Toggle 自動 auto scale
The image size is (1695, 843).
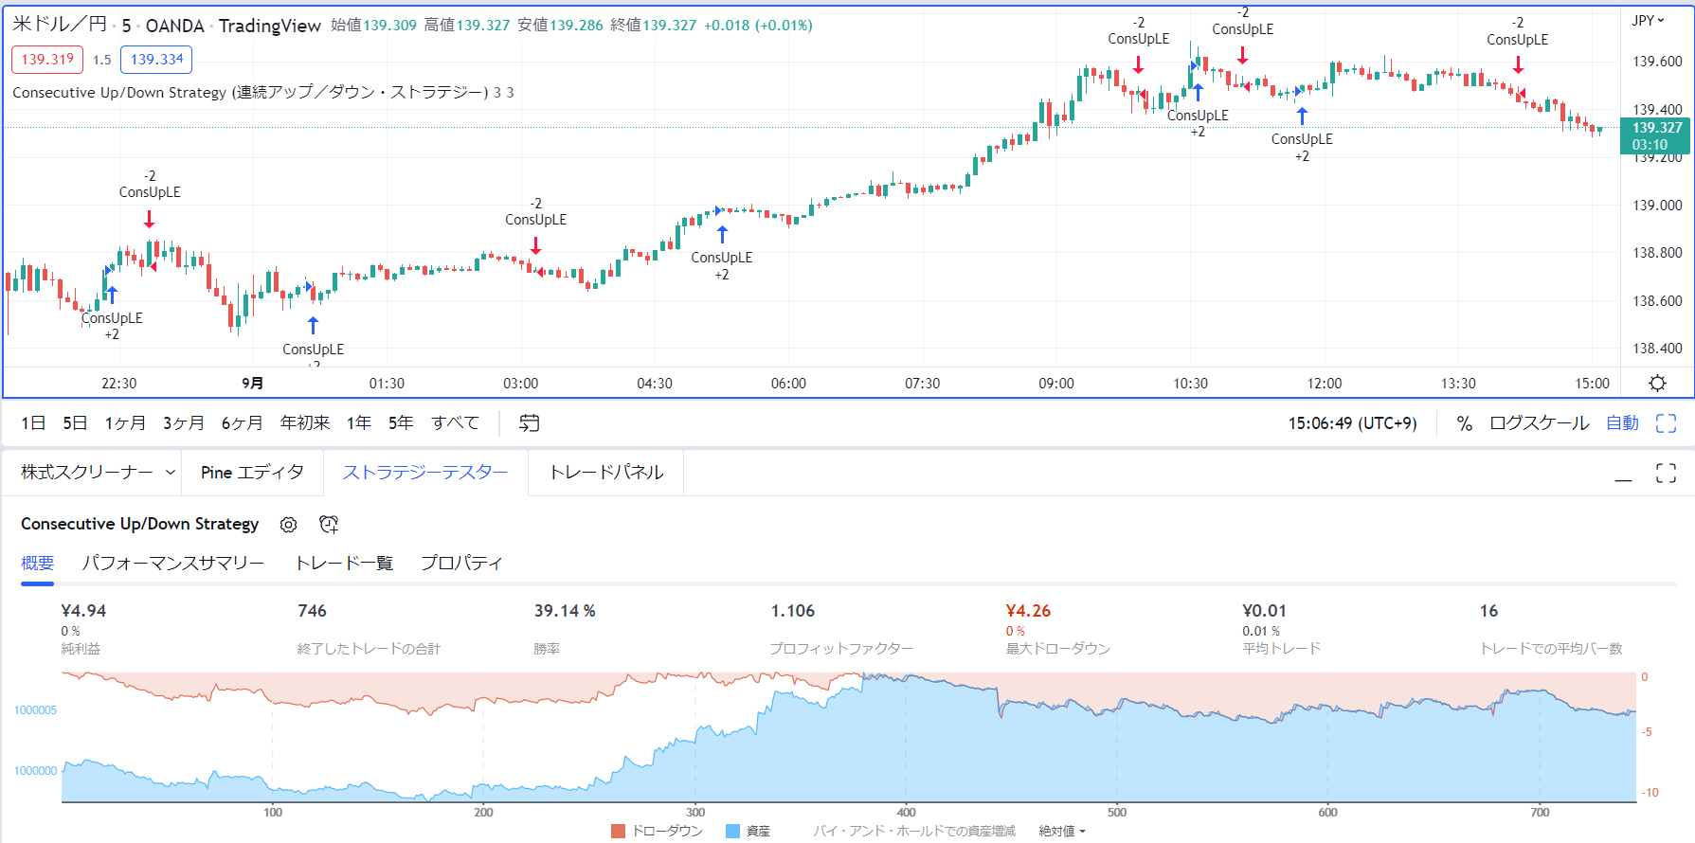tap(1622, 423)
